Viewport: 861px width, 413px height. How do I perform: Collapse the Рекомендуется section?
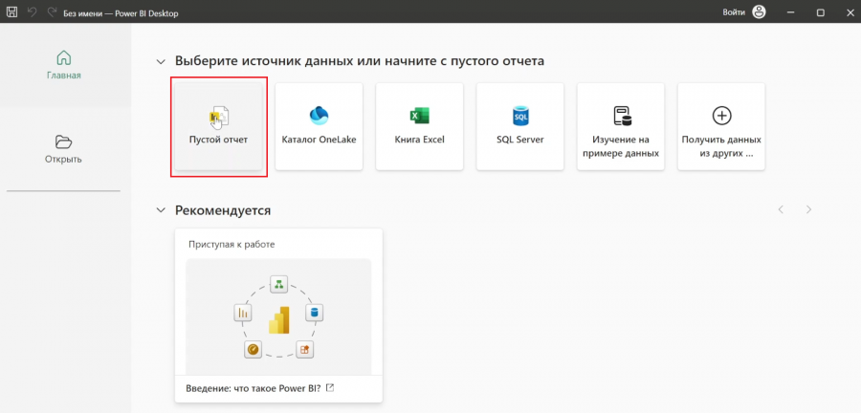[x=161, y=210]
